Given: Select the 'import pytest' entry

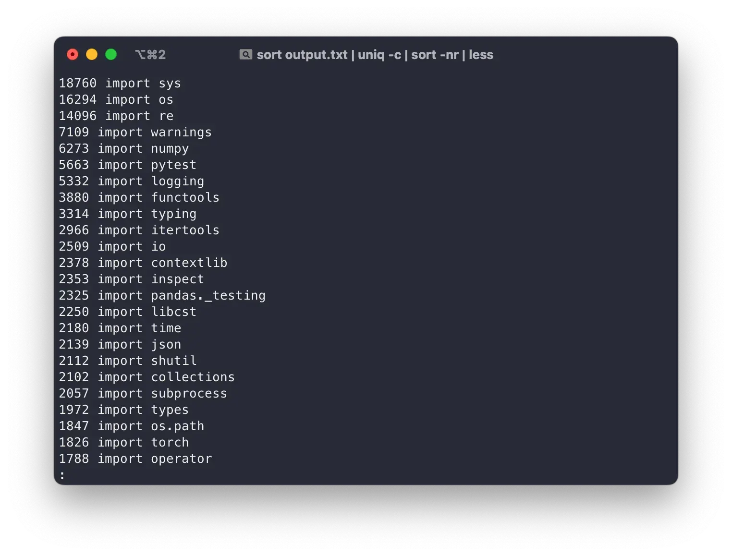Looking at the screenshot, I should pos(127,165).
